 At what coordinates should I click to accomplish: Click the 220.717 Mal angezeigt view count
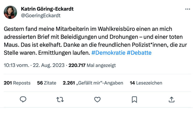(x=92, y=65)
